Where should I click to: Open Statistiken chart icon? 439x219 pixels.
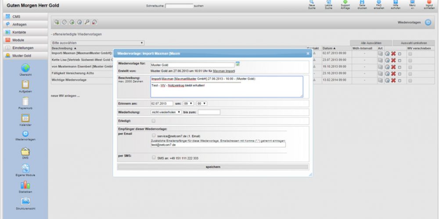[x=25, y=185]
